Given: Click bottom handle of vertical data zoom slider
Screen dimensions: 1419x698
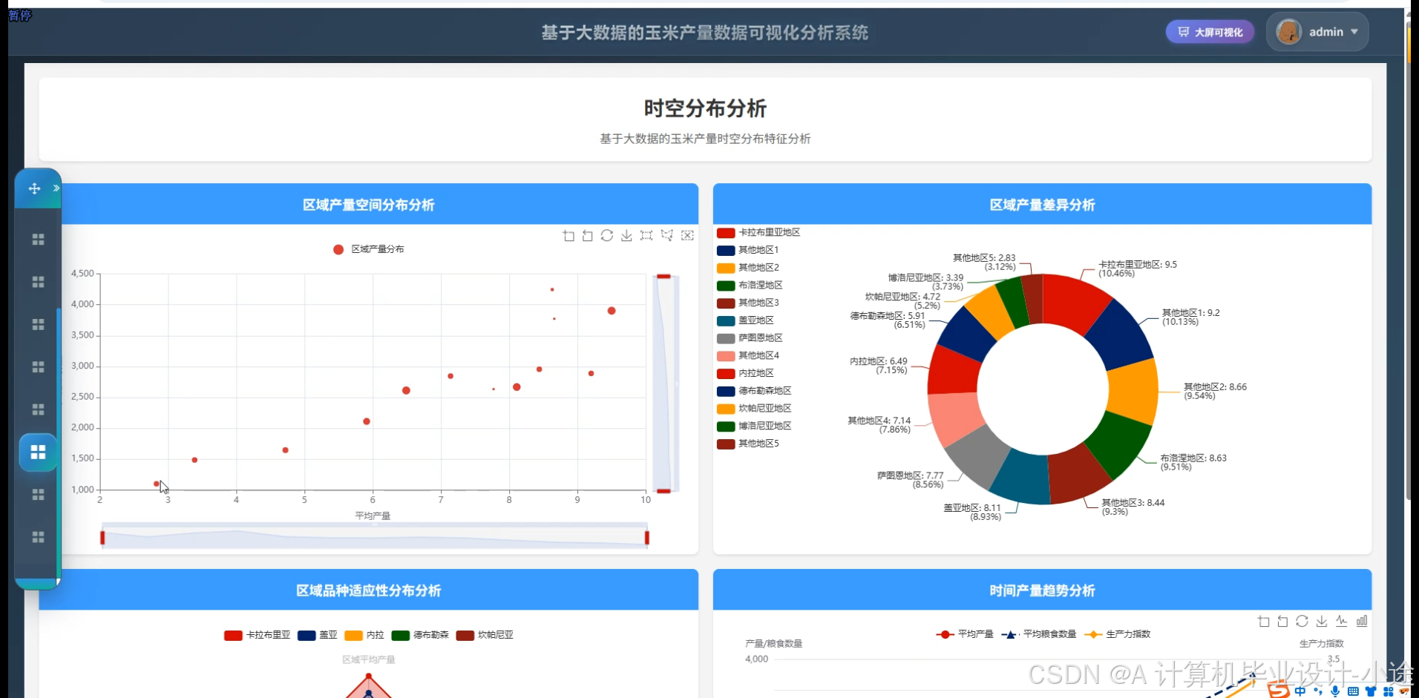Looking at the screenshot, I should click(x=663, y=491).
